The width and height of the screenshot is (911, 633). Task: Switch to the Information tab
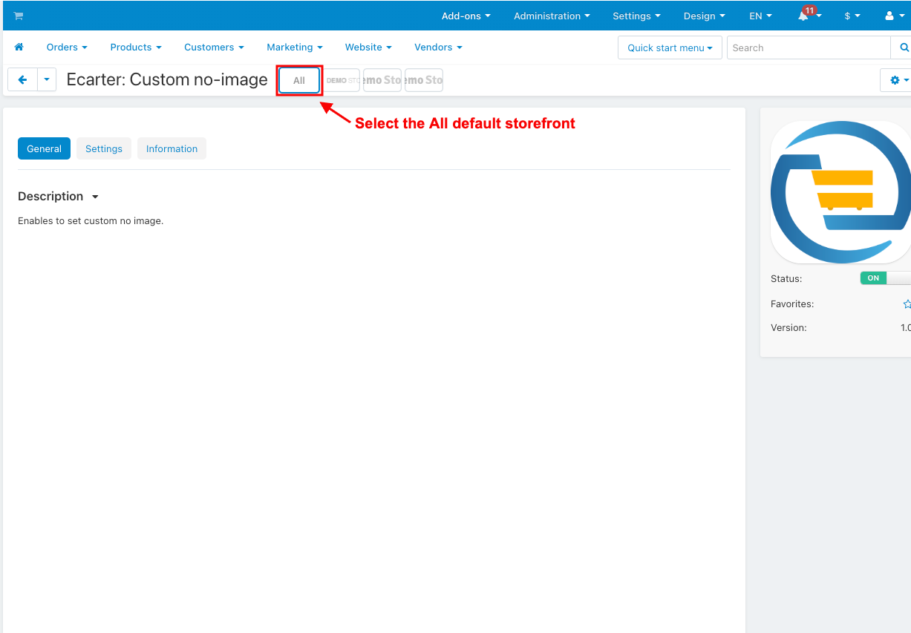(x=172, y=148)
